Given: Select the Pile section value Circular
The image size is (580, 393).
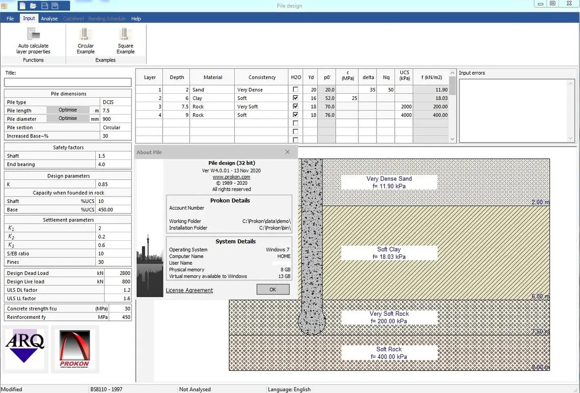Looking at the screenshot, I should point(115,127).
